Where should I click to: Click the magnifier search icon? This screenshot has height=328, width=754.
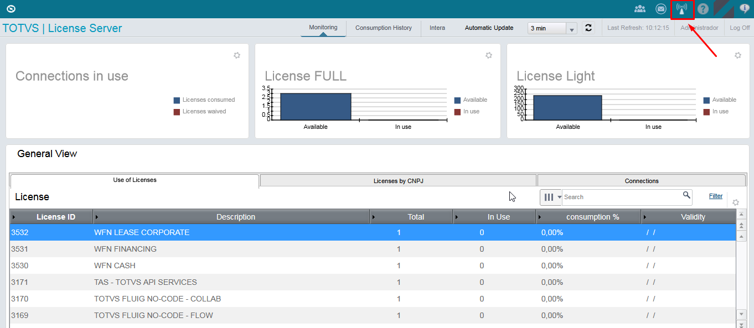click(686, 195)
